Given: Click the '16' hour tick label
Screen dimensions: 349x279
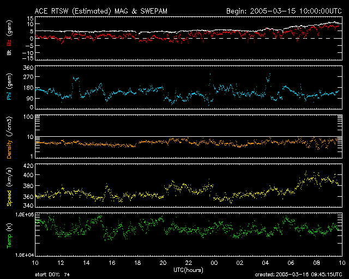Looking at the screenshot, I should tap(112, 263).
